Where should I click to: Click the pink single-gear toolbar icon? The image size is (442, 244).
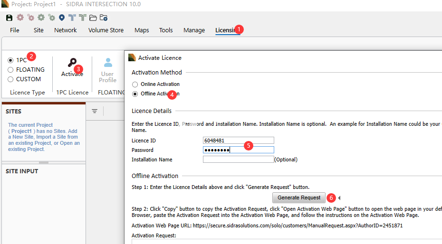pyautogui.click(x=20, y=18)
